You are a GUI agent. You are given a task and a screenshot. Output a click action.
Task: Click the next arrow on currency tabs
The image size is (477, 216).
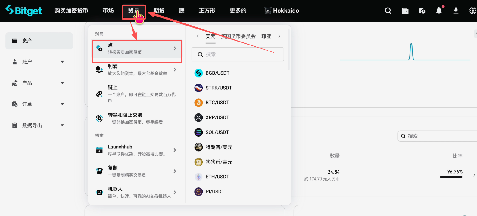(x=279, y=36)
